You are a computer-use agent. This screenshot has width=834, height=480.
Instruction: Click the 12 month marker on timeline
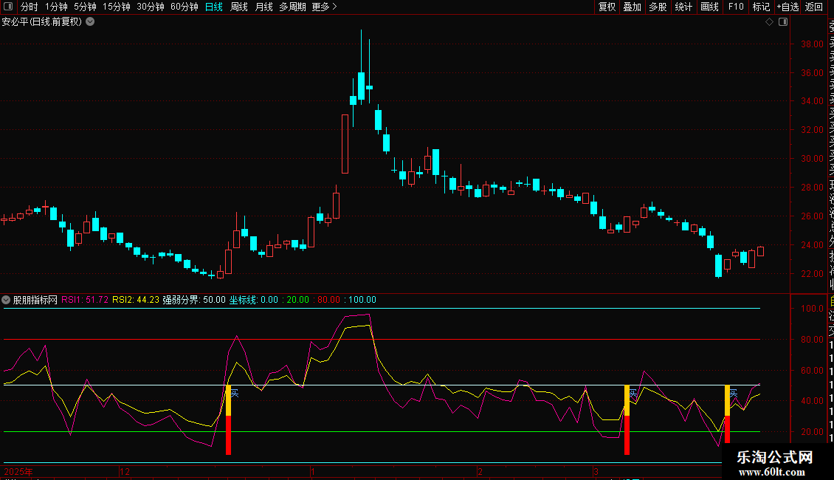pos(125,471)
